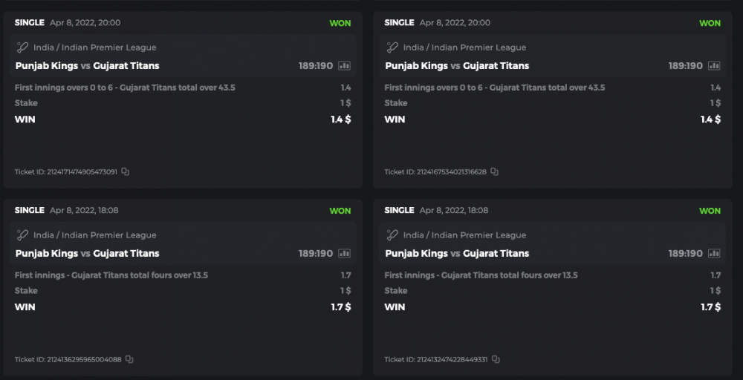Open match statistics icon on ticket 3091 card
Image resolution: width=743 pixels, height=380 pixels.
(x=344, y=66)
